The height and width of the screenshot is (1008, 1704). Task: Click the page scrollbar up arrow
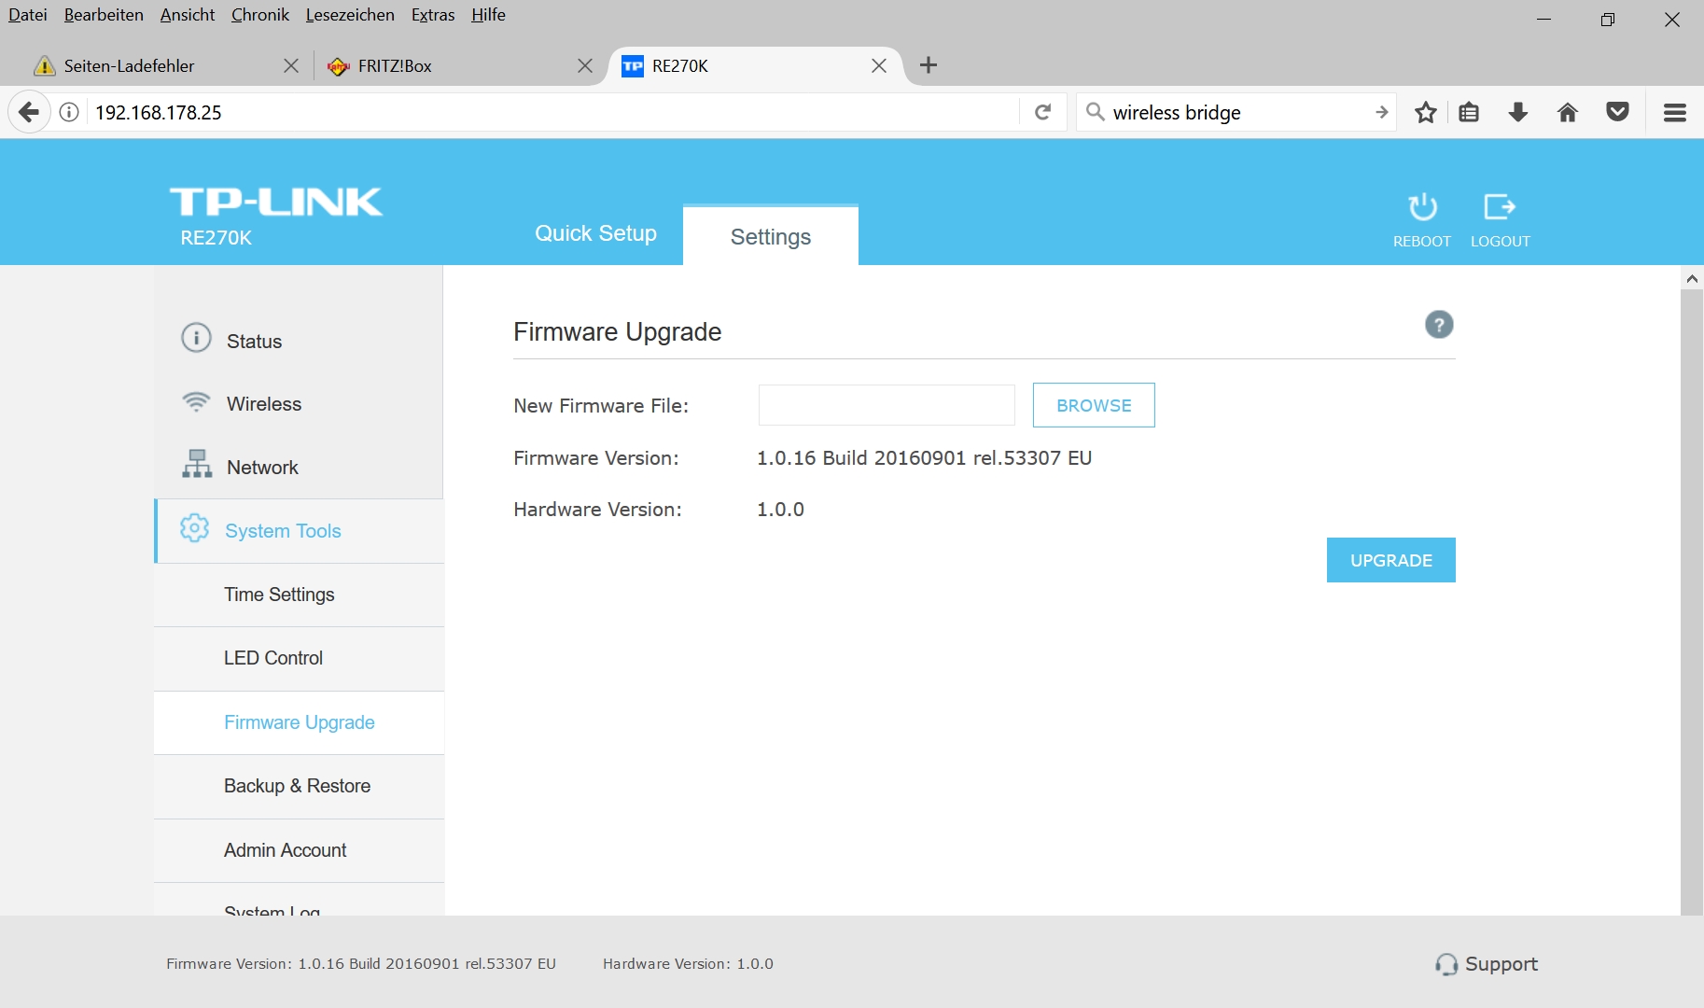1692,278
